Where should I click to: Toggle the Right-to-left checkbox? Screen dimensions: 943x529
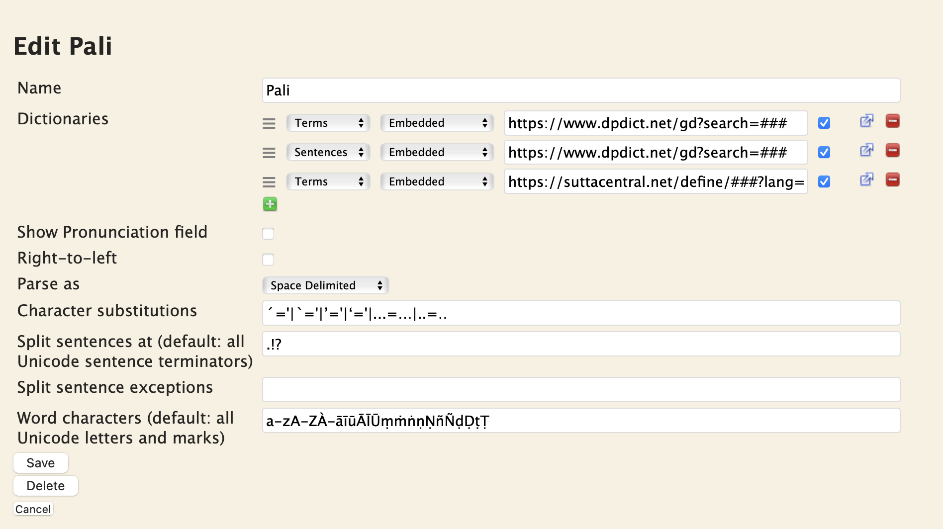click(x=268, y=260)
